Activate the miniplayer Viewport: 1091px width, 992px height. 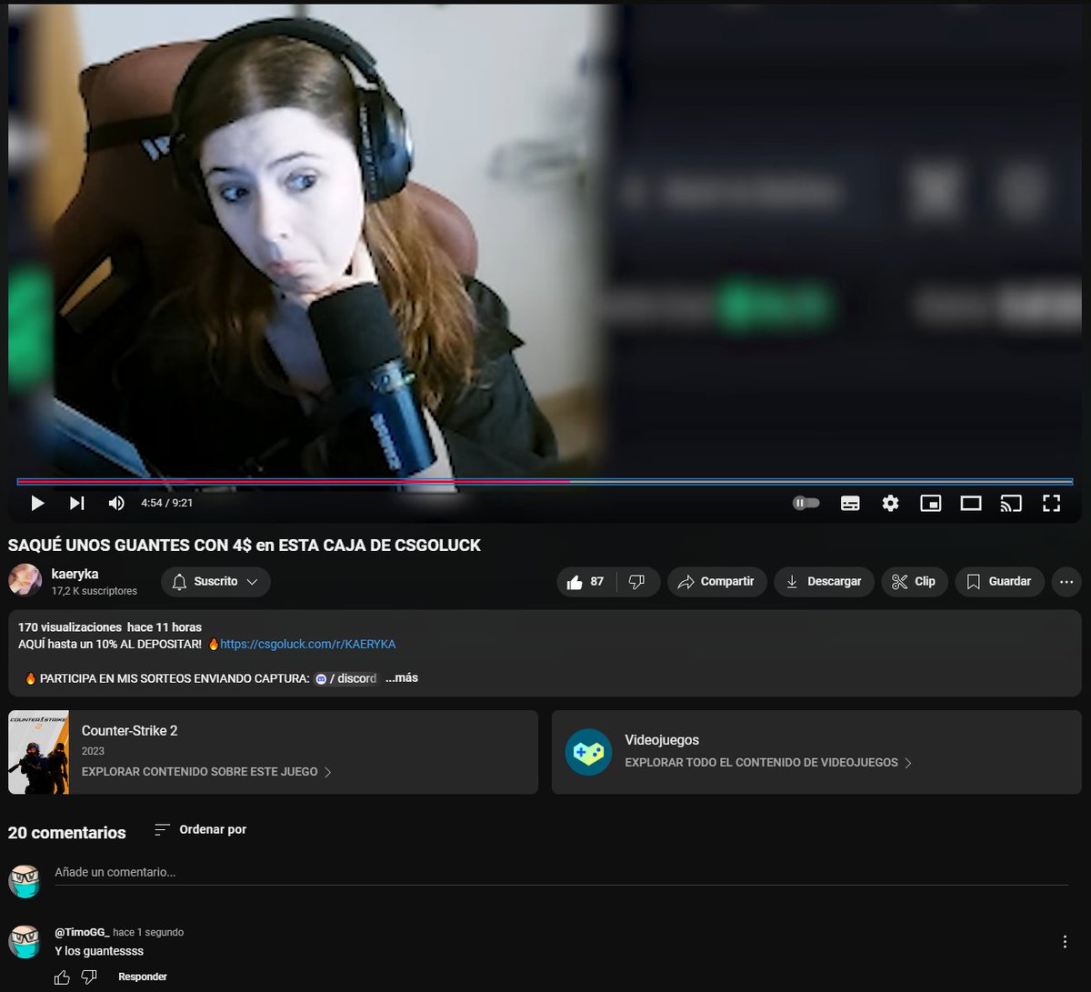(x=930, y=503)
